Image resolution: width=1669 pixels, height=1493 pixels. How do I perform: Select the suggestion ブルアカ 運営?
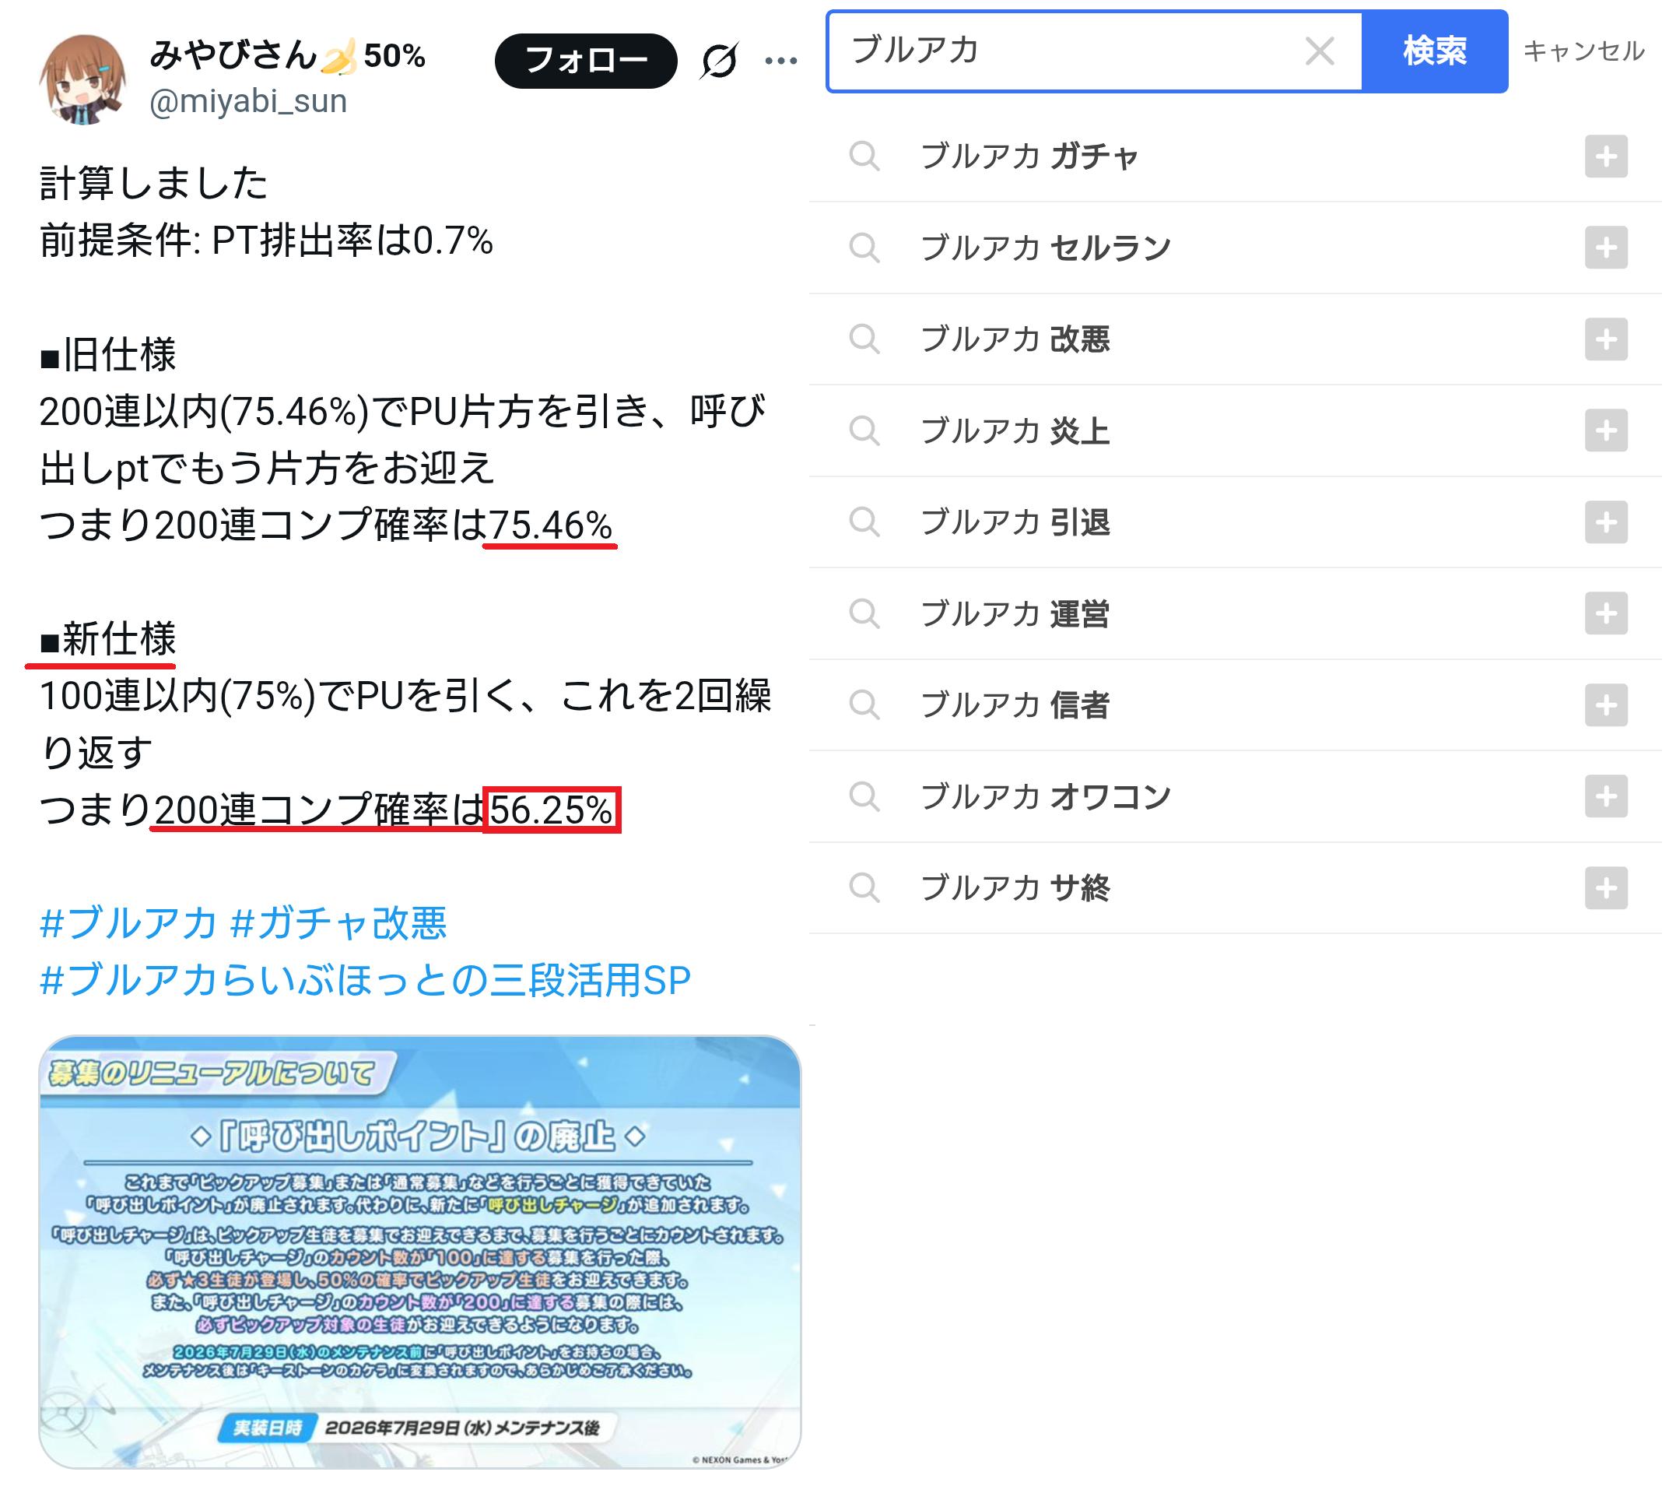(x=1235, y=613)
